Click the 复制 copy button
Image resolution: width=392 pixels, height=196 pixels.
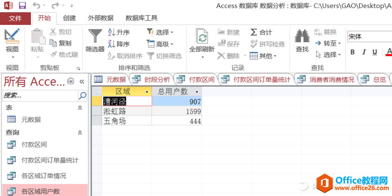(x=61, y=43)
